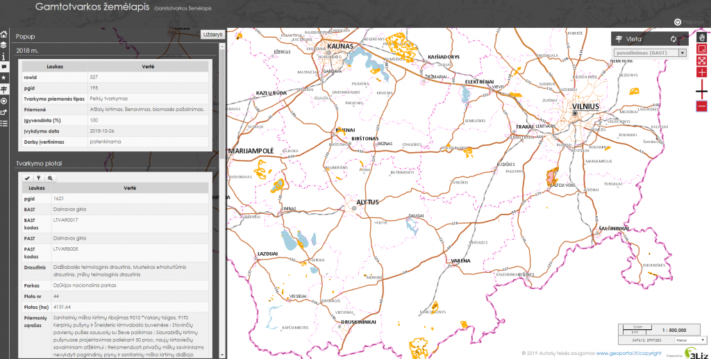Toggle the filter funnel in Tvarkymo plotai
Viewport: 711px width, 359px height.
pyautogui.click(x=38, y=178)
